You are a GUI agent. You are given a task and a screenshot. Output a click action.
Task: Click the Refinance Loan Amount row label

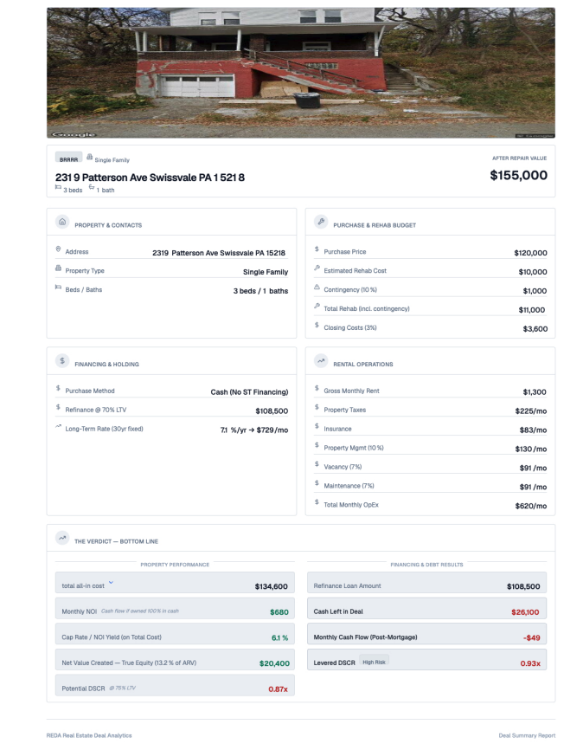(x=348, y=586)
